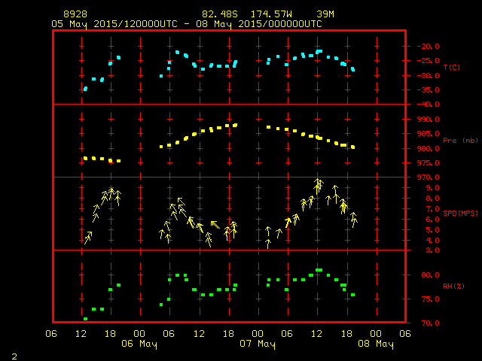Viewport: 482px width, 361px height.
Task: Select the RH(%) humidity axis label
Action: pos(453,287)
